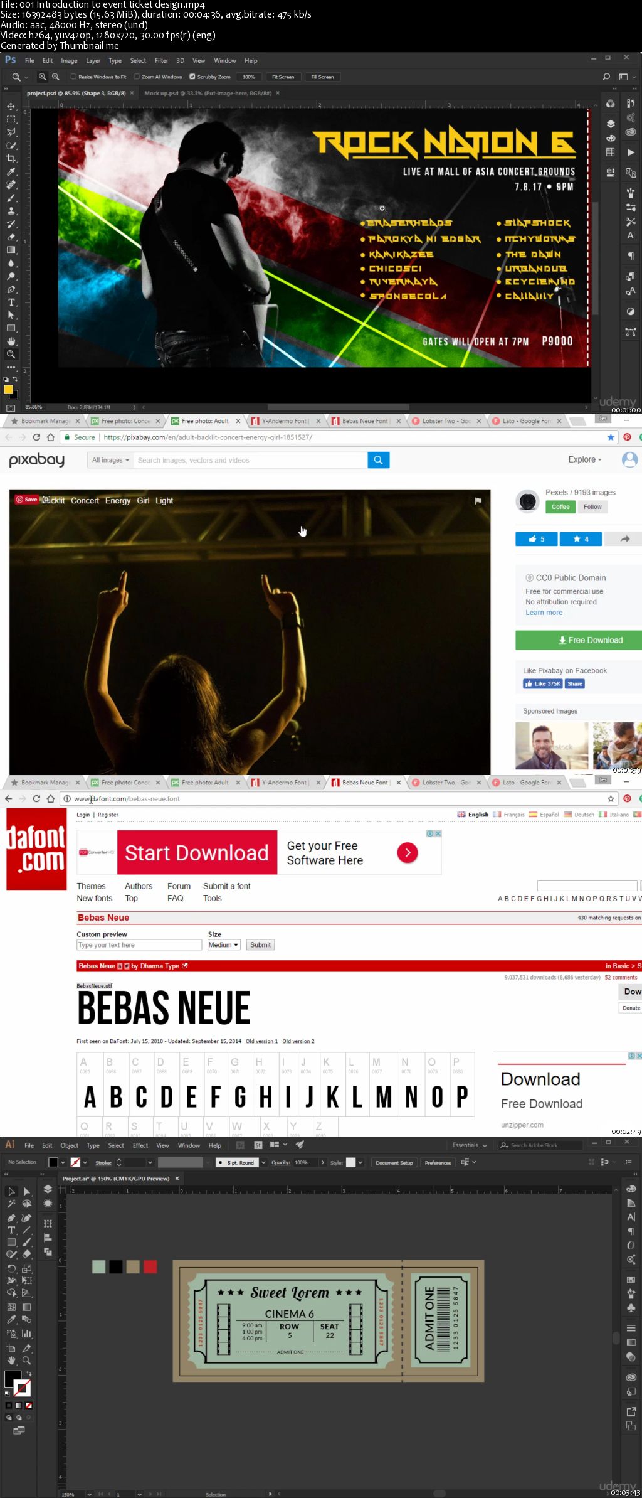This screenshot has width=642, height=1498.
Task: Open the Layers panel icon in Illustrator
Action: click(x=48, y=1189)
